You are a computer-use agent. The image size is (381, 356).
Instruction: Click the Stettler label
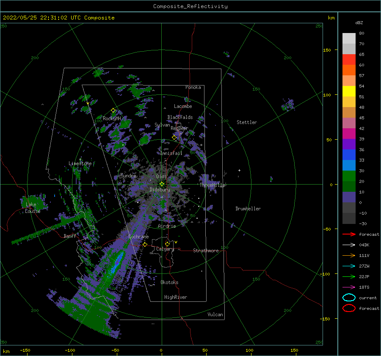click(247, 122)
